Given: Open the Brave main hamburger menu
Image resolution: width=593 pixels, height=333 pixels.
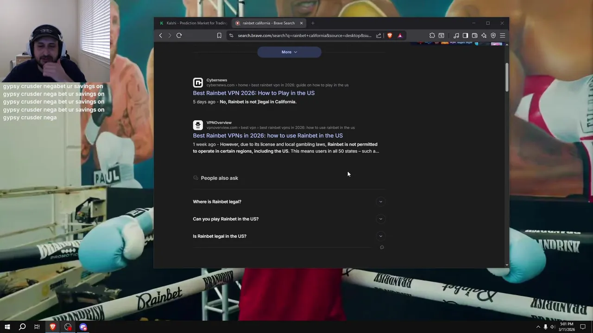Looking at the screenshot, I should coord(502,36).
